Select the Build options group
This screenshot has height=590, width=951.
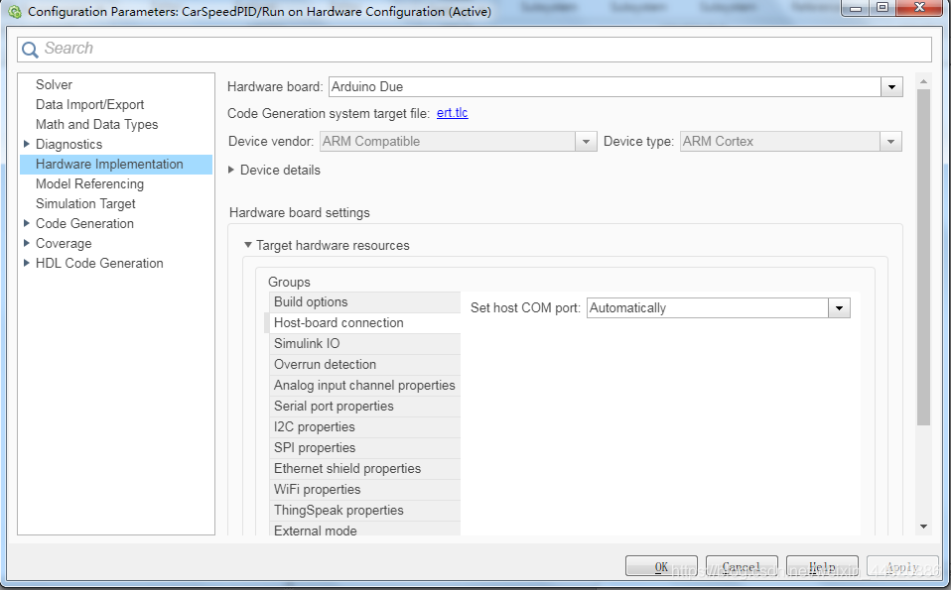click(364, 302)
